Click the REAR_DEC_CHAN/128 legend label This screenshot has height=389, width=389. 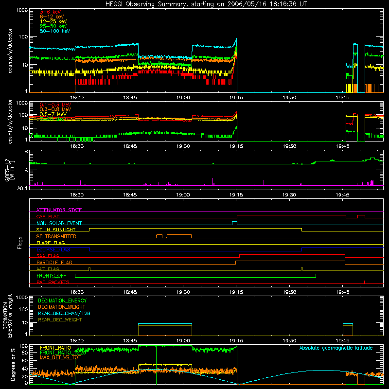tap(64, 313)
